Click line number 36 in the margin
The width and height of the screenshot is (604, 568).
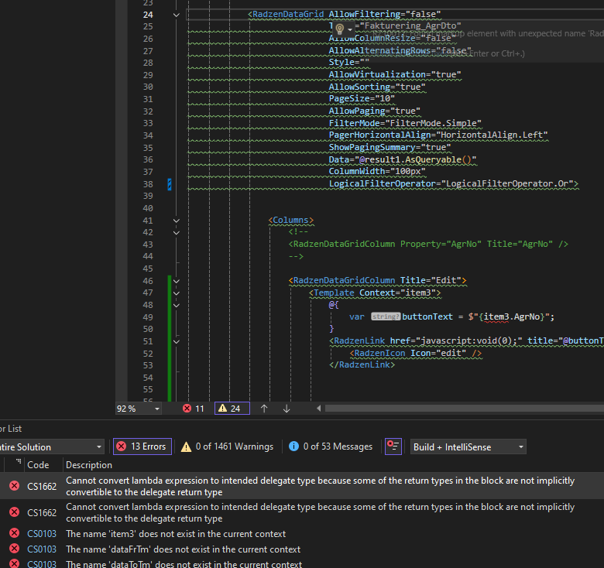(148, 159)
